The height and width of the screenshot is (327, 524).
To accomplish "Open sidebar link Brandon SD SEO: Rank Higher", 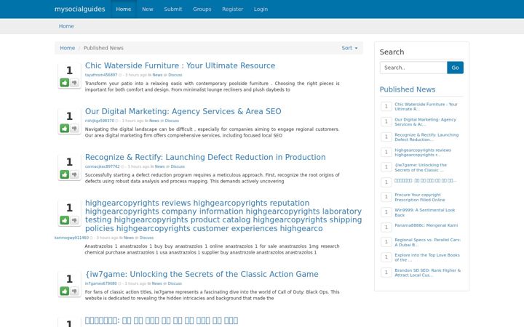I will pos(427,272).
